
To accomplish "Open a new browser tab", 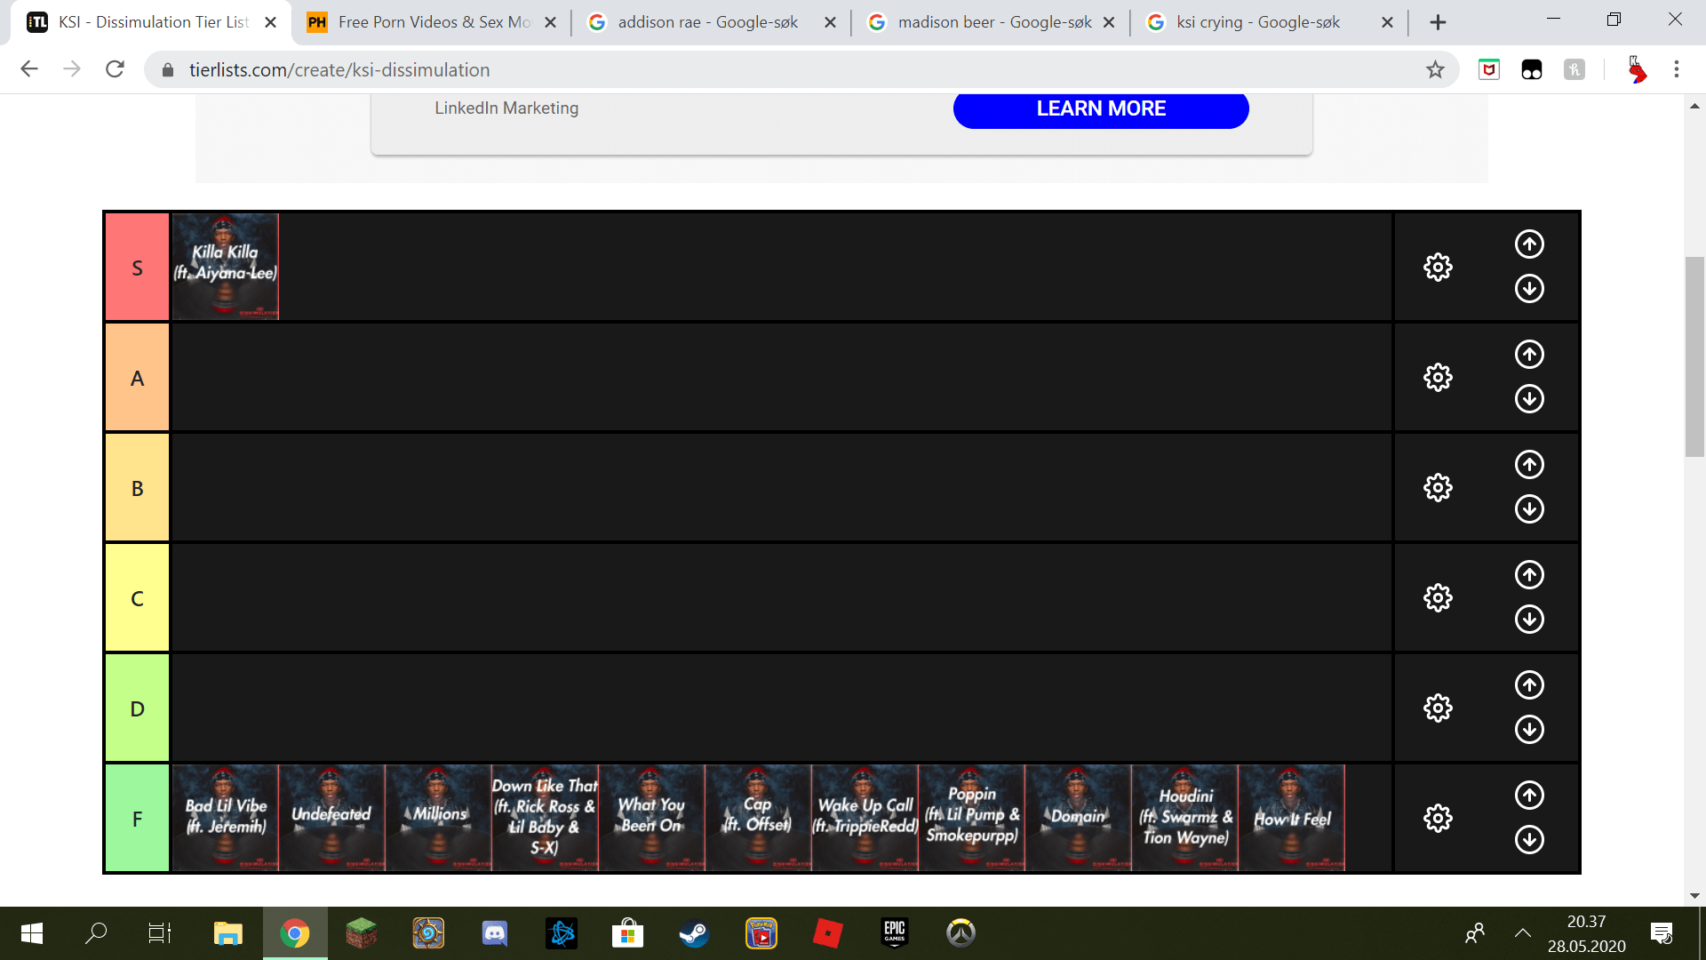I will coord(1439,21).
